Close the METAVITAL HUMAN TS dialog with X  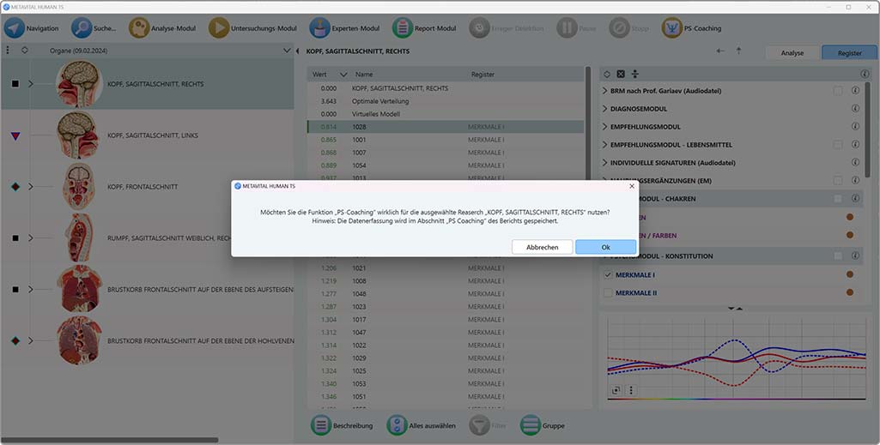point(631,186)
